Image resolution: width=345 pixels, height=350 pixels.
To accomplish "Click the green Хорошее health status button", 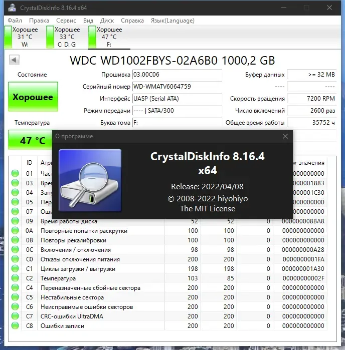I will point(33,97).
